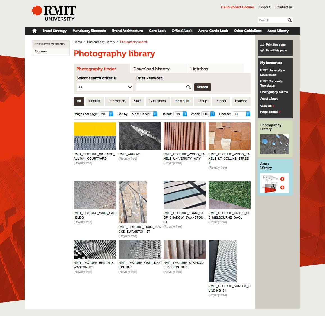The height and width of the screenshot is (316, 325).
Task: Open Official Look menu item
Action: (182, 31)
